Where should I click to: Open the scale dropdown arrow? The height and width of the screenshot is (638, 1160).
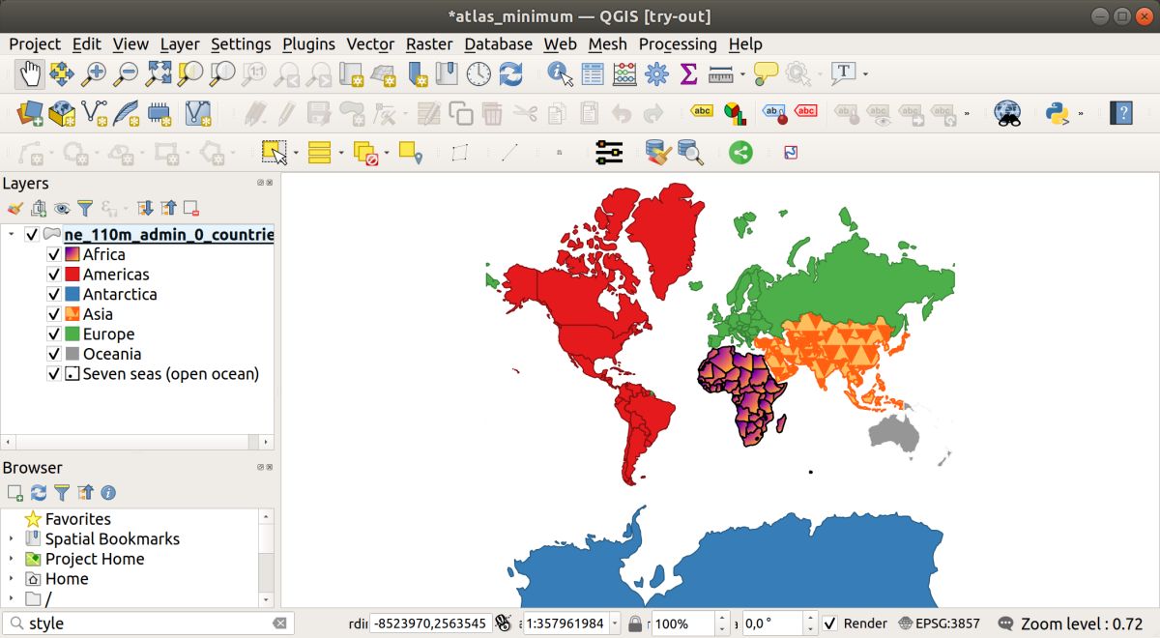(x=615, y=623)
